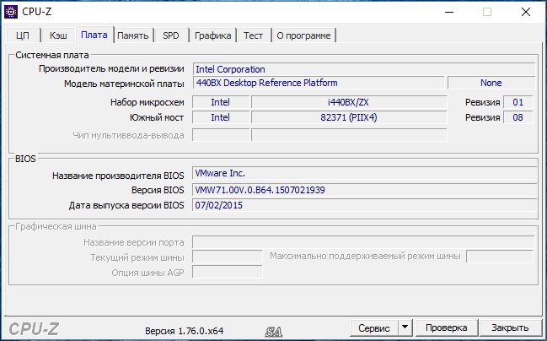
Task: Click the SA logo icon at bottom
Action: [272, 329]
